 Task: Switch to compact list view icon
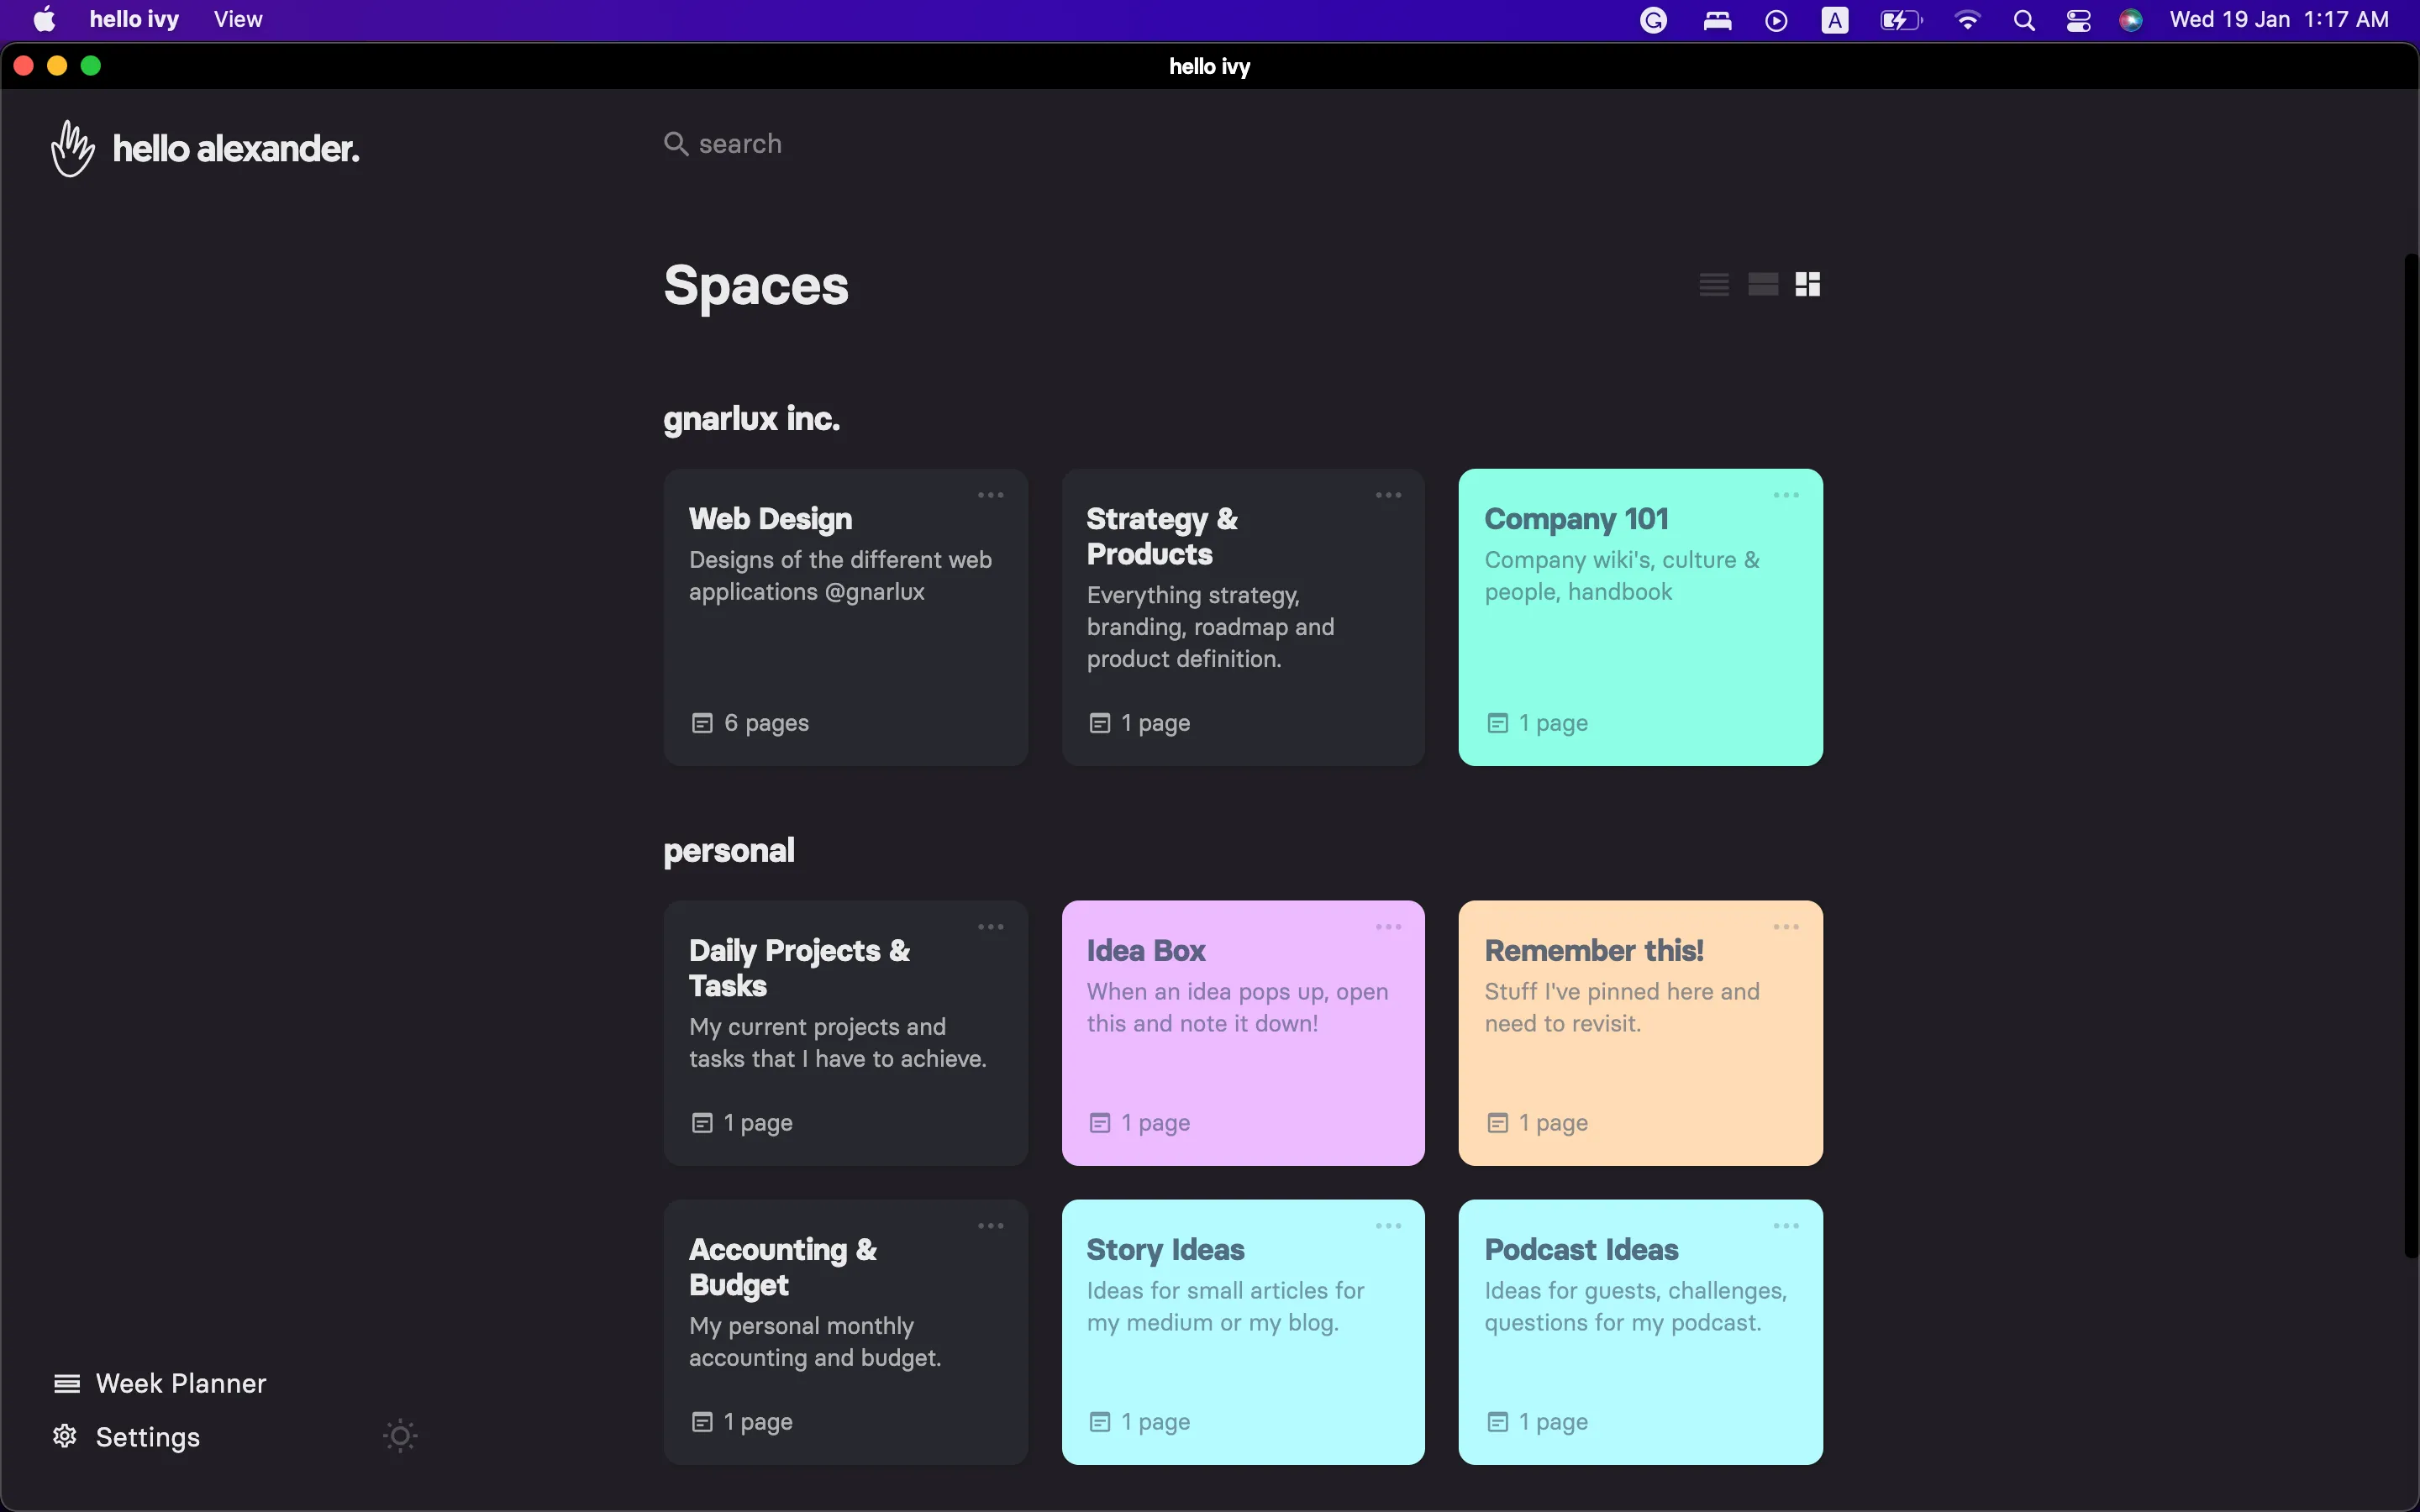point(1714,285)
